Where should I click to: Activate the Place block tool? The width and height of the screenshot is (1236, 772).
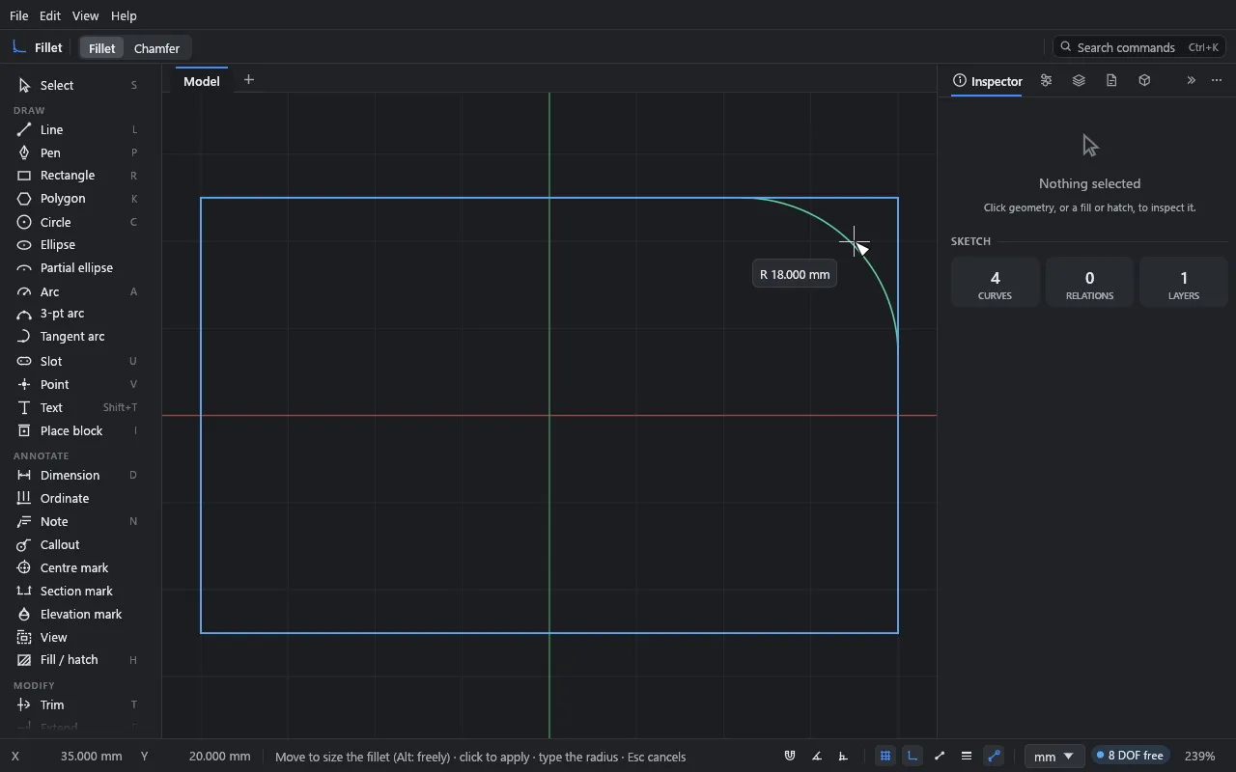tap(77, 430)
